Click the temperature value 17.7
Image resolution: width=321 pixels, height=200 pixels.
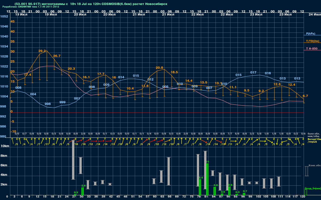101,74
